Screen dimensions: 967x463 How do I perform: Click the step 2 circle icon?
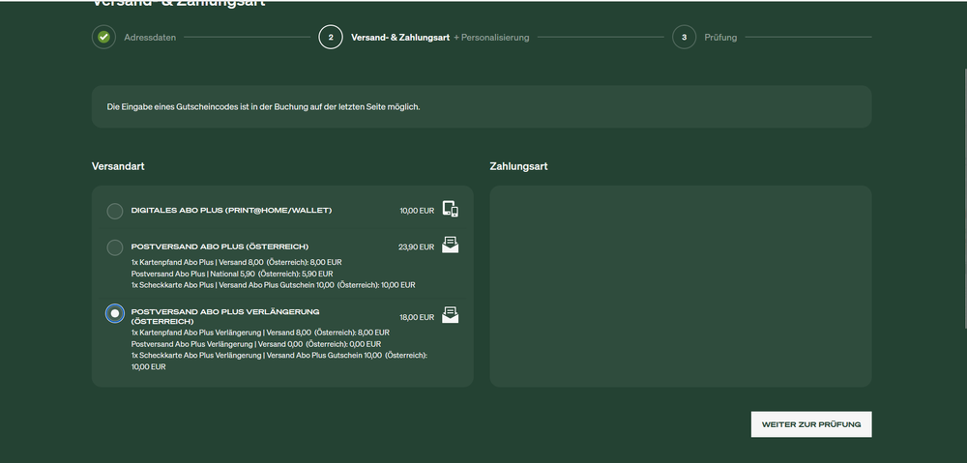coord(331,37)
